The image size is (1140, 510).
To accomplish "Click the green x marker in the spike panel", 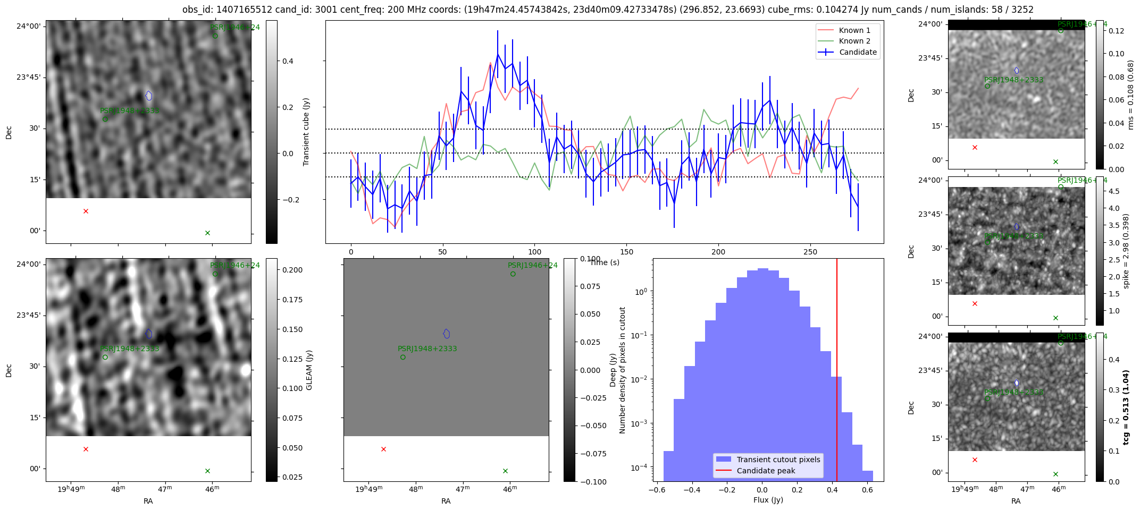I will tap(1055, 318).
